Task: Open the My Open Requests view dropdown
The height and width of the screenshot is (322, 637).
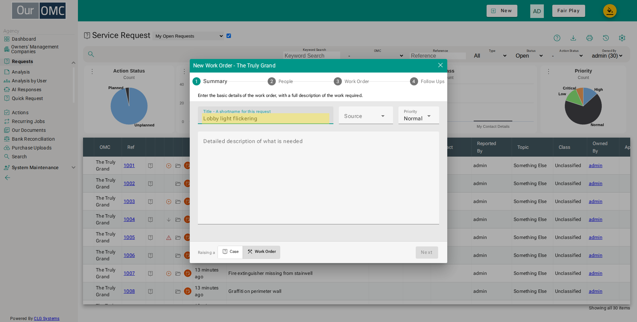Action: (188, 36)
